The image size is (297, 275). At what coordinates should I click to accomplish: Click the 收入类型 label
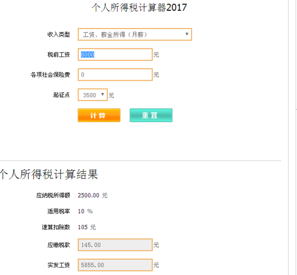coord(58,35)
